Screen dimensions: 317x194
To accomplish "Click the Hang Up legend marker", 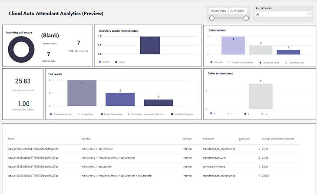I will pos(210,62).
